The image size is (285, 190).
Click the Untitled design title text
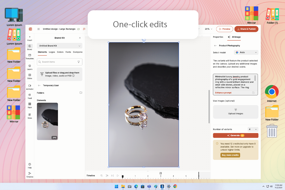59,29
